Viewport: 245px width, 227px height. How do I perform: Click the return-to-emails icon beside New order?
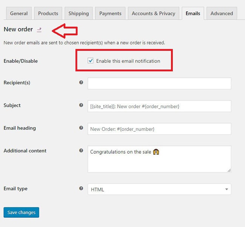click(x=39, y=30)
